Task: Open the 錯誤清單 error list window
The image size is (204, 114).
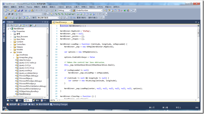Action: pyautogui.click(x=12, y=104)
